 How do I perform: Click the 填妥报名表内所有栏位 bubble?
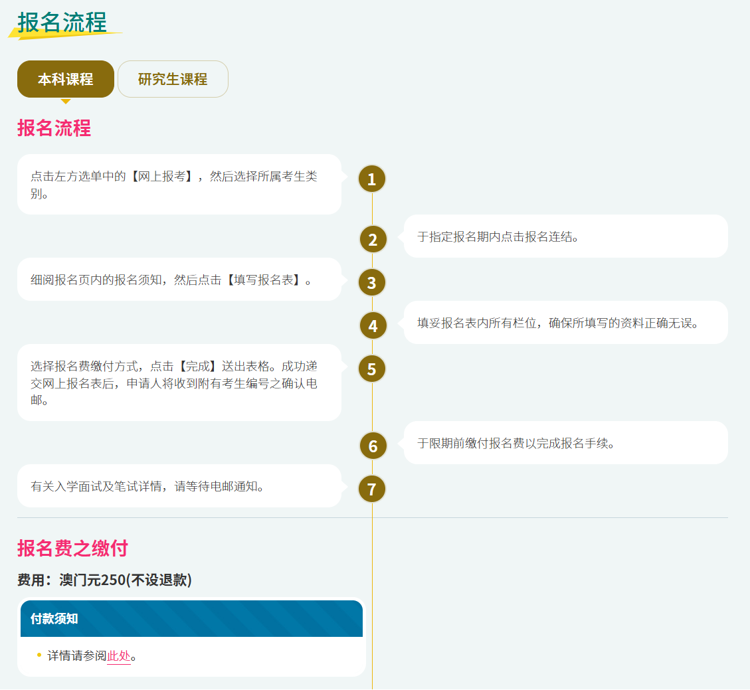[565, 323]
